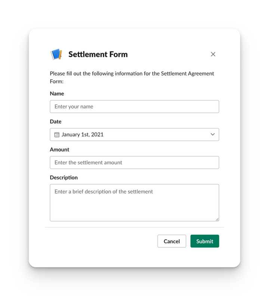Image resolution: width=269 pixels, height=296 pixels.
Task: Click the calendar icon in Date field
Action: click(57, 135)
